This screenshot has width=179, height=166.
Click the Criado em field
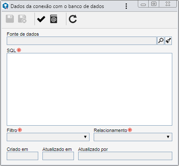[22, 156]
